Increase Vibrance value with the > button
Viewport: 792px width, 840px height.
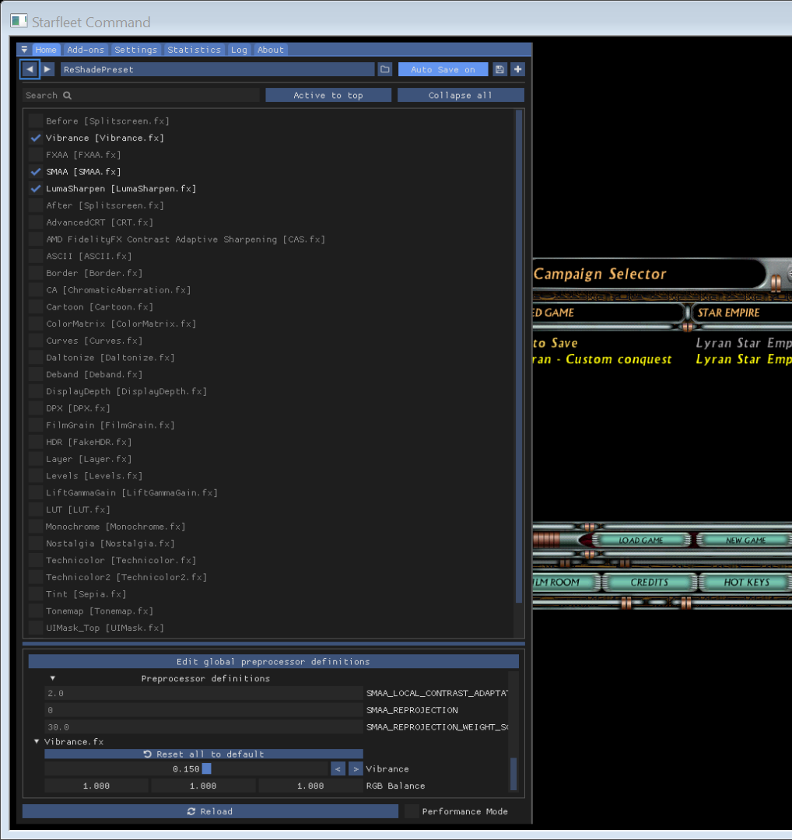(356, 769)
